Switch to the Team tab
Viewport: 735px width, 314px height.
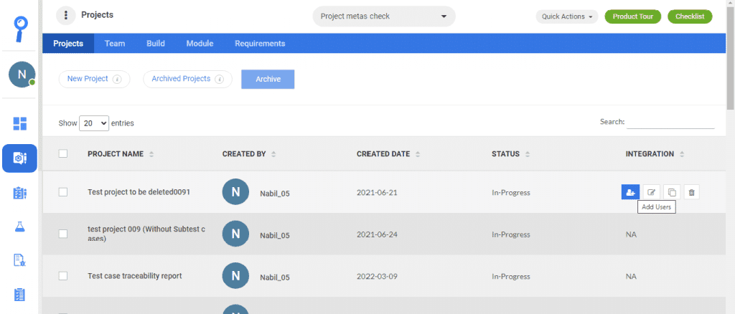point(115,44)
